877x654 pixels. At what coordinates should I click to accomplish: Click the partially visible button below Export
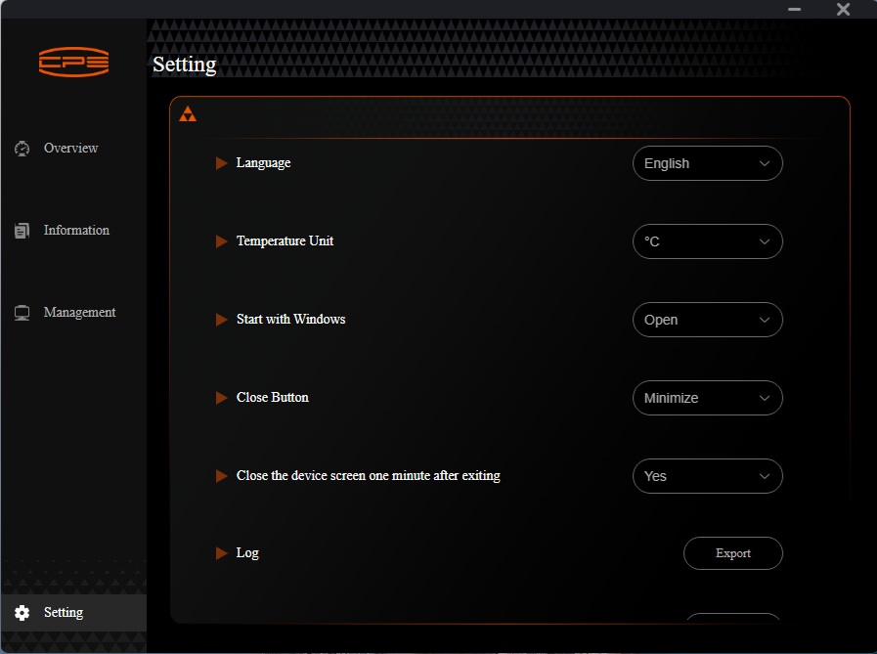point(733,617)
